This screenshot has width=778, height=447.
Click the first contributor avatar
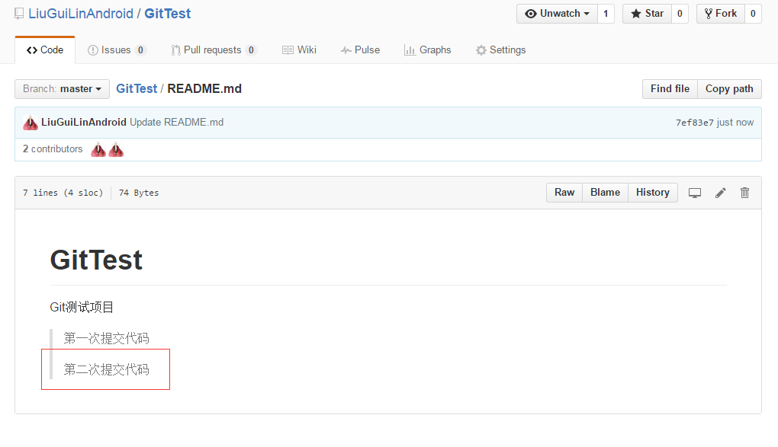coord(98,149)
